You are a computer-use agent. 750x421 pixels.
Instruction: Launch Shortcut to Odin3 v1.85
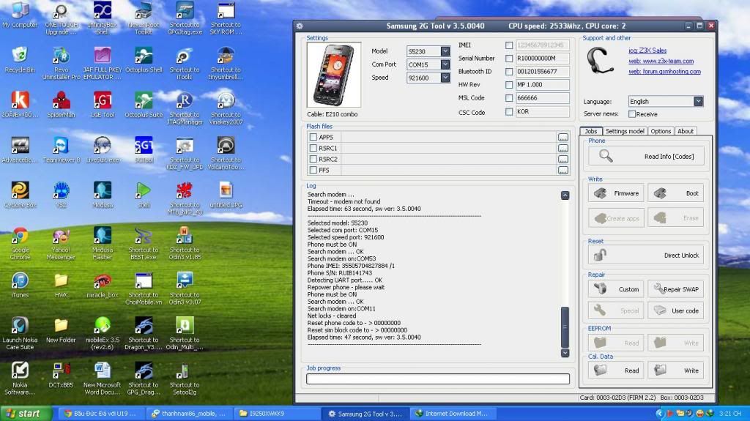tap(185, 244)
